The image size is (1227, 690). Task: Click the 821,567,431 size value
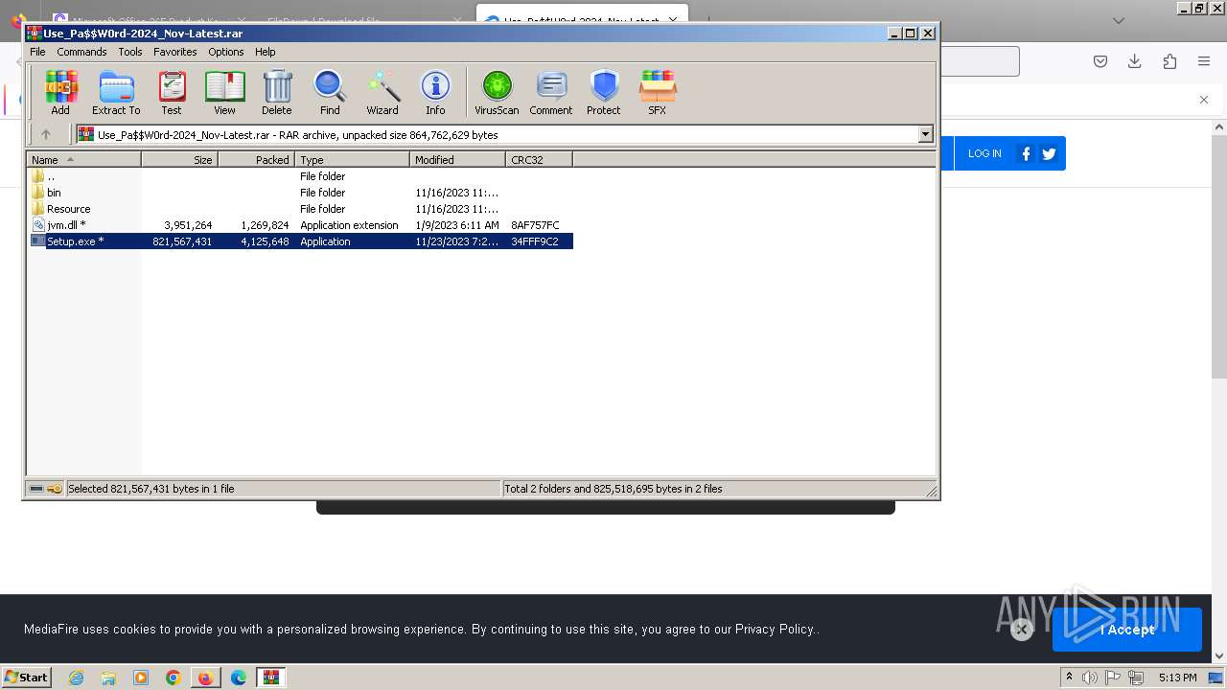point(182,241)
